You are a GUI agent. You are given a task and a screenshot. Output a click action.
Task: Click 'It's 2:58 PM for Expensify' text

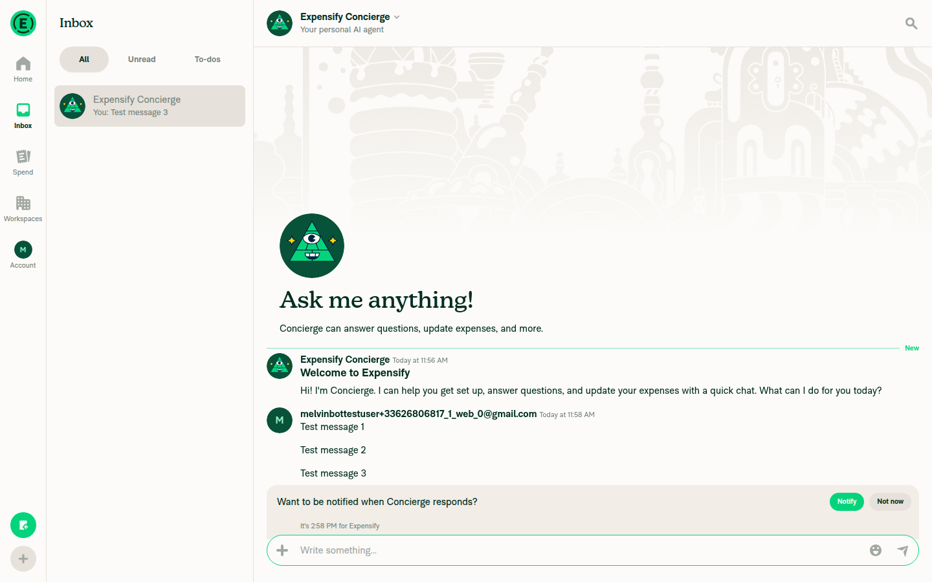[x=340, y=526]
